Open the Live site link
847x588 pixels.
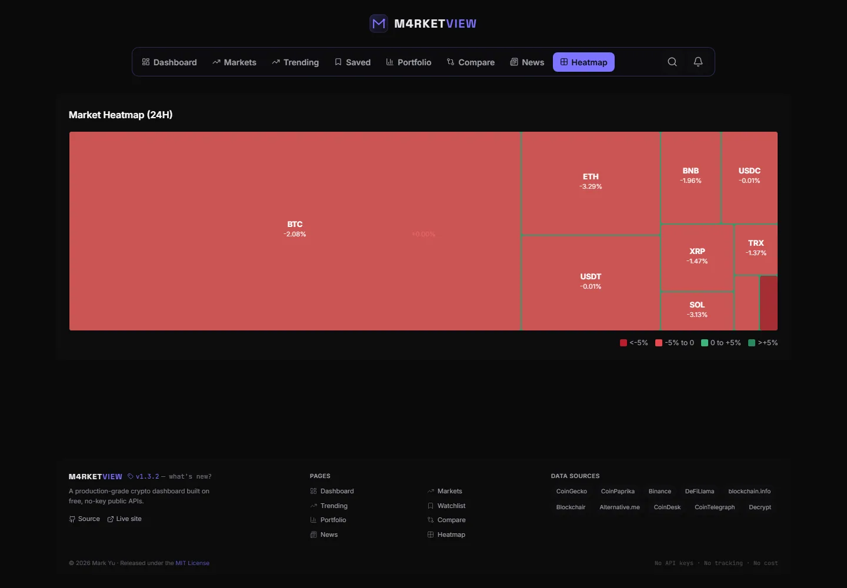pyautogui.click(x=125, y=519)
